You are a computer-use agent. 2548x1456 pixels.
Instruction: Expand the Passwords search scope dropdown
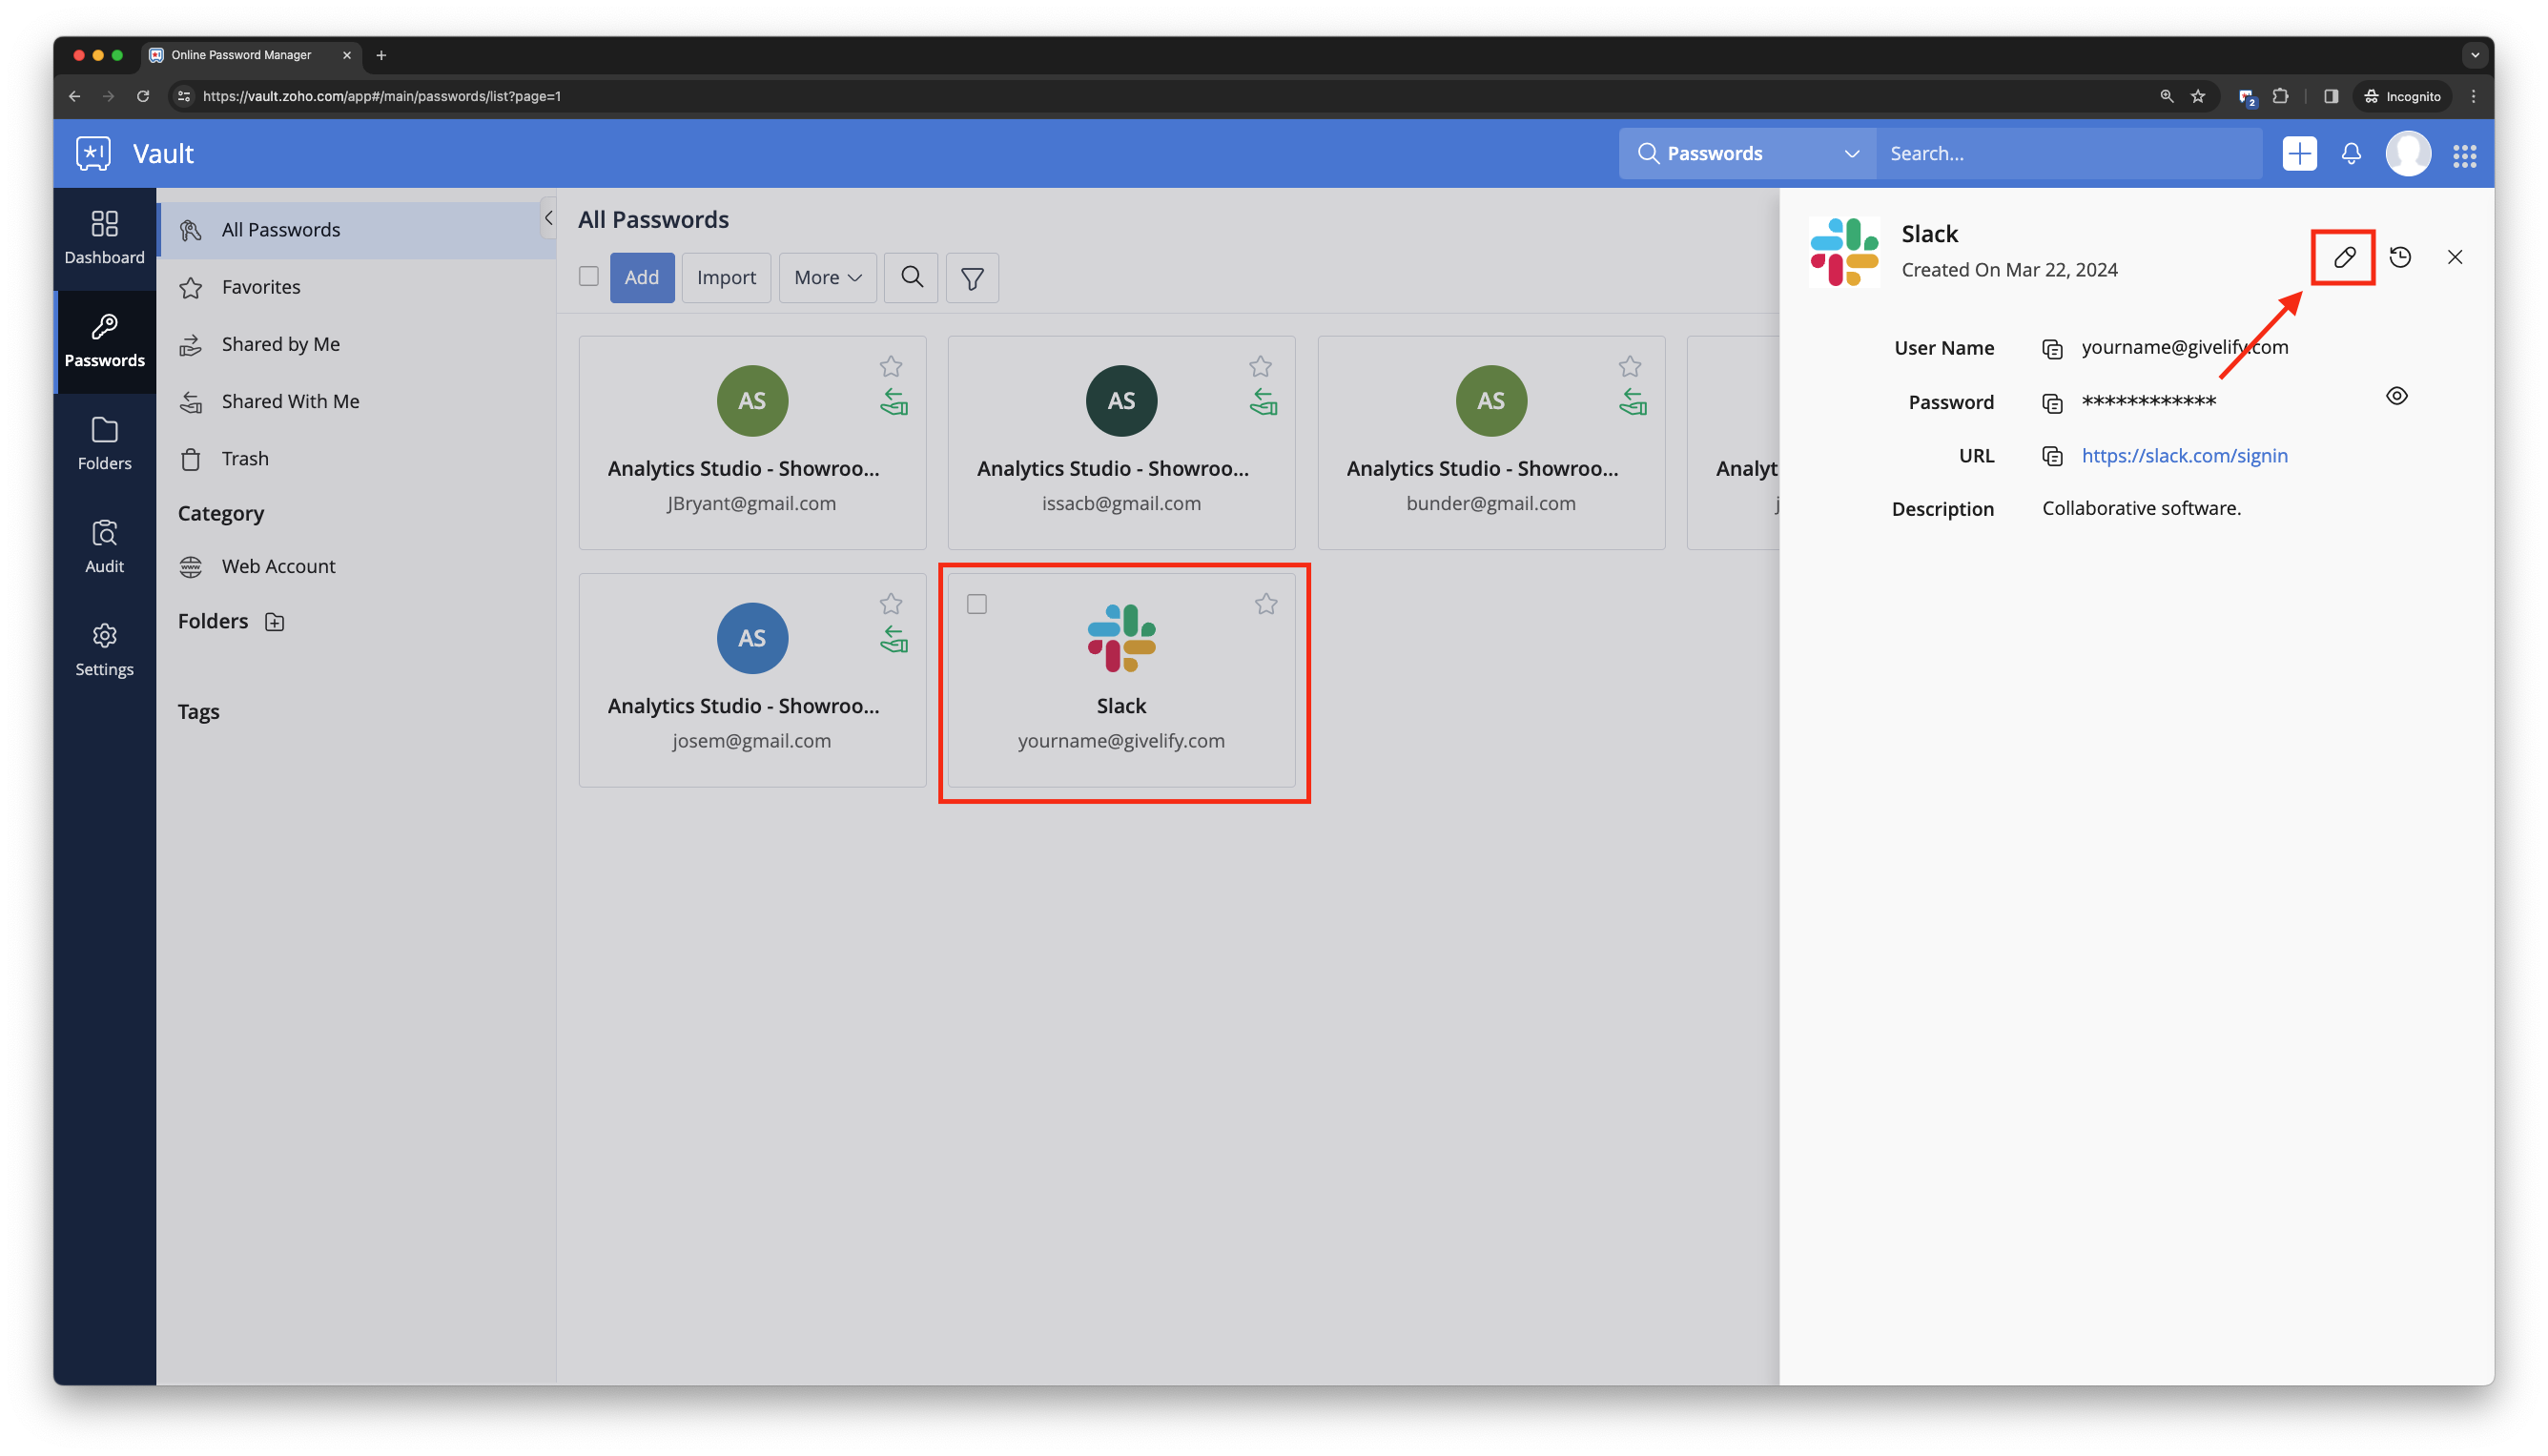point(1747,153)
